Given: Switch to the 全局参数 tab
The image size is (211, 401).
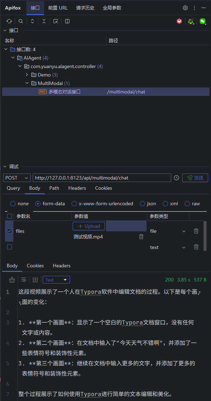Looking at the screenshot, I should 112,8.
